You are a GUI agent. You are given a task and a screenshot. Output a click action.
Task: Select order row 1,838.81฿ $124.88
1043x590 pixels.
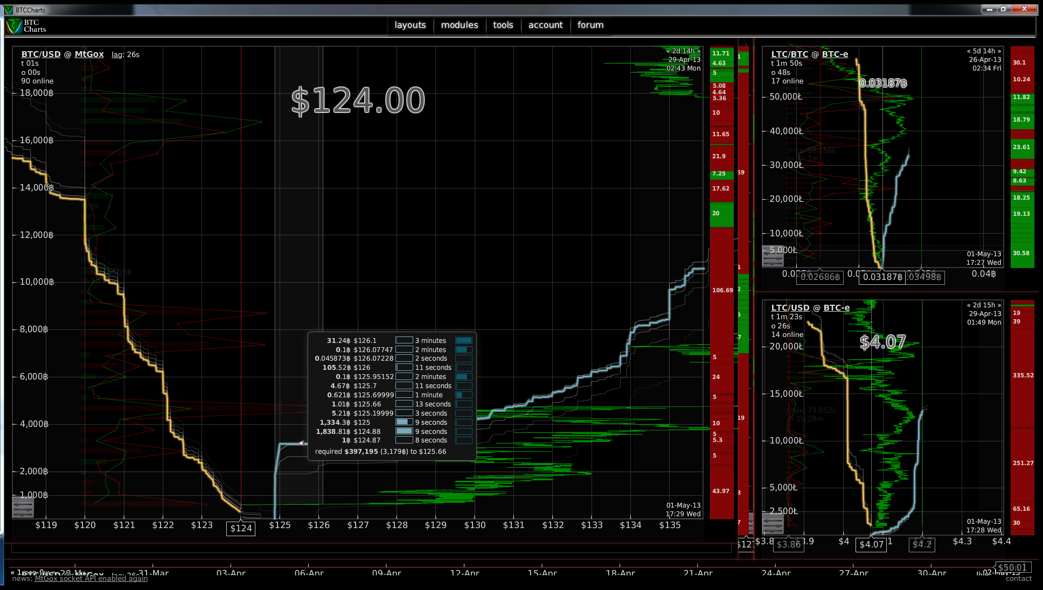pyautogui.click(x=392, y=431)
